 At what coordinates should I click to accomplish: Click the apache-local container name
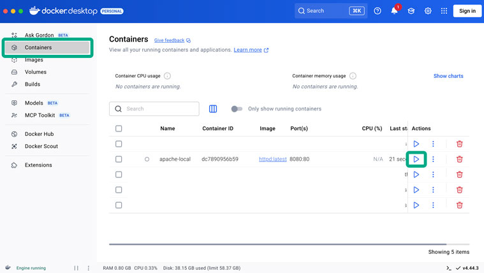tap(175, 159)
